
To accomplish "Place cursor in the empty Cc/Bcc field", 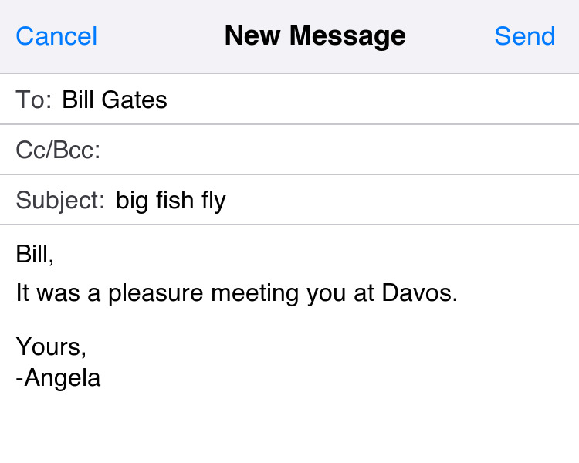I will pos(340,150).
